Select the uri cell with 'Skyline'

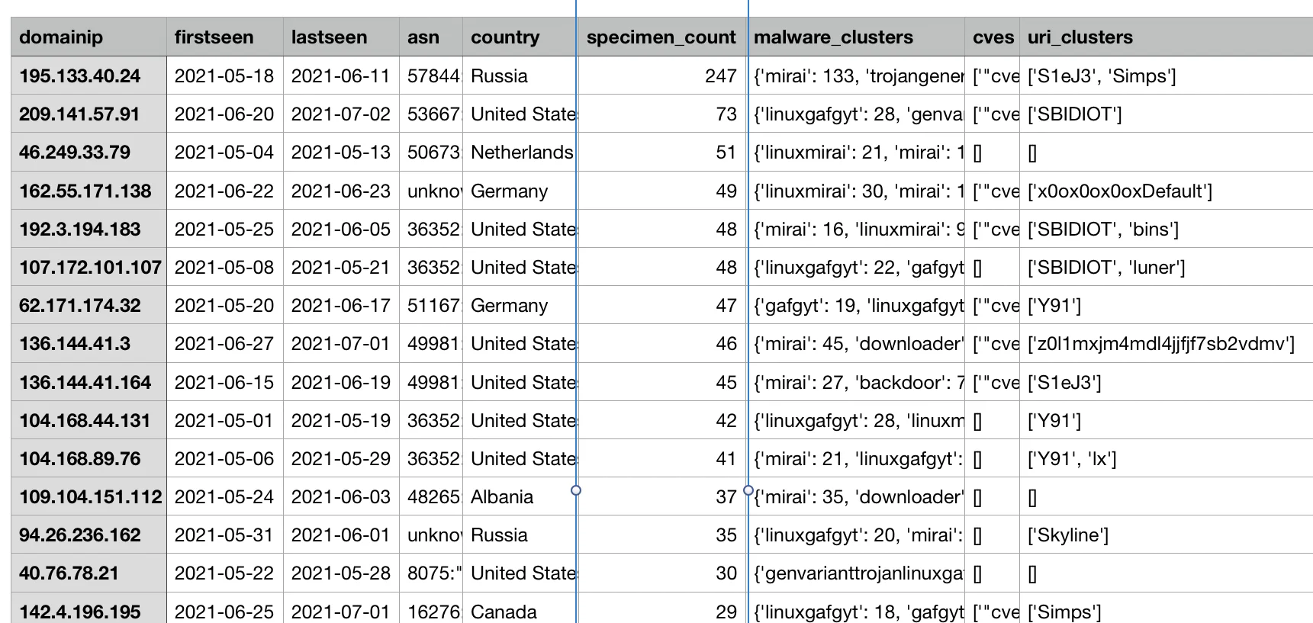(1166, 535)
